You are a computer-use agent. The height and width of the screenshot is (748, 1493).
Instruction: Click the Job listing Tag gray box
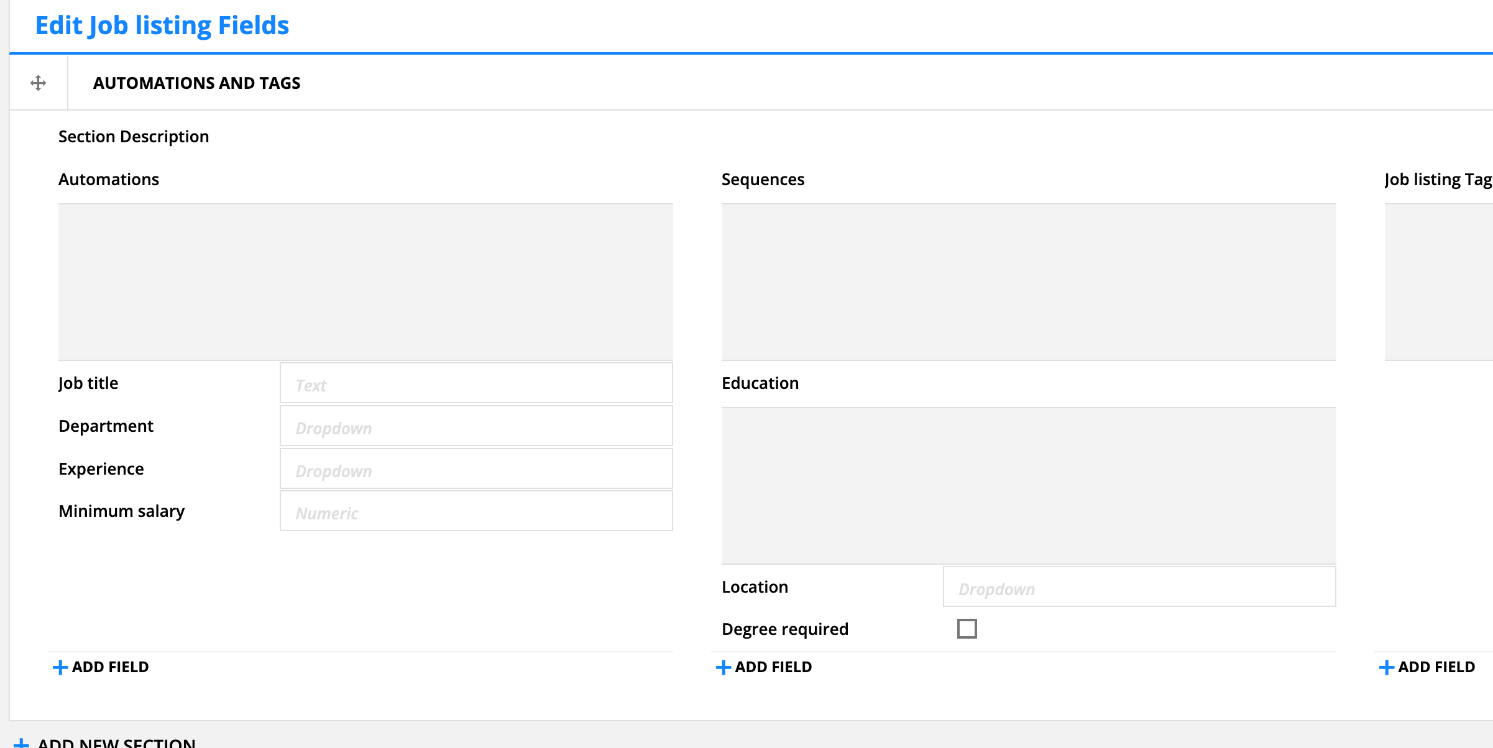pos(1438,281)
